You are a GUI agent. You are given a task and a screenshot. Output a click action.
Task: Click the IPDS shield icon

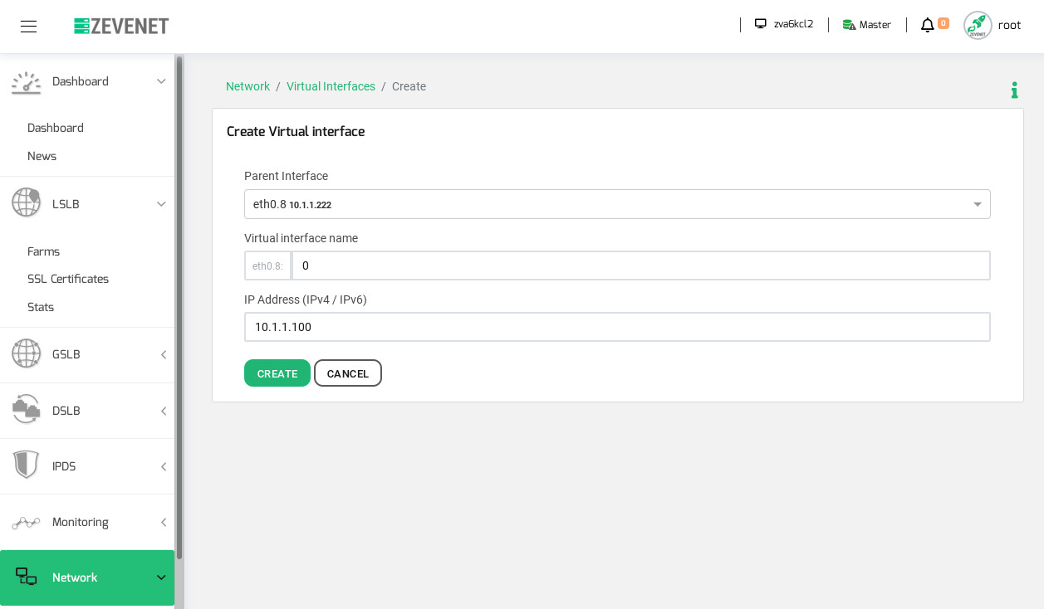[26, 465]
